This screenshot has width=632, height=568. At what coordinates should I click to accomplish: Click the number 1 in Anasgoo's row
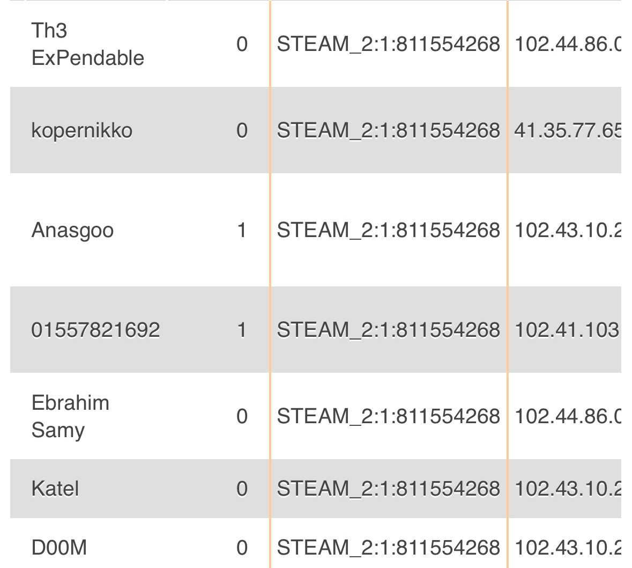[x=242, y=230]
